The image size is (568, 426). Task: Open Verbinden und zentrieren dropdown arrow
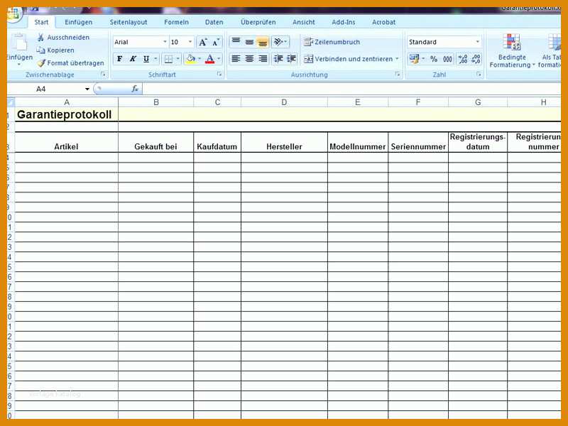pyautogui.click(x=397, y=59)
